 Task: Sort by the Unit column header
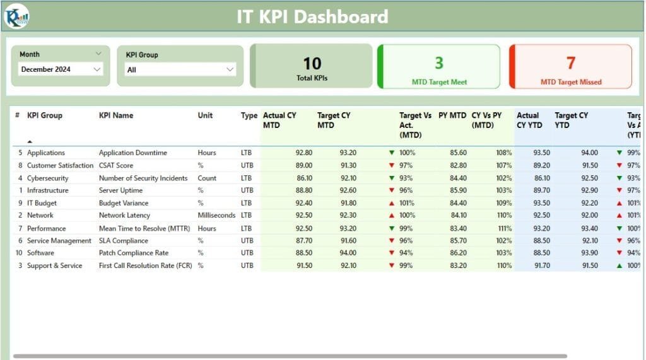(205, 115)
